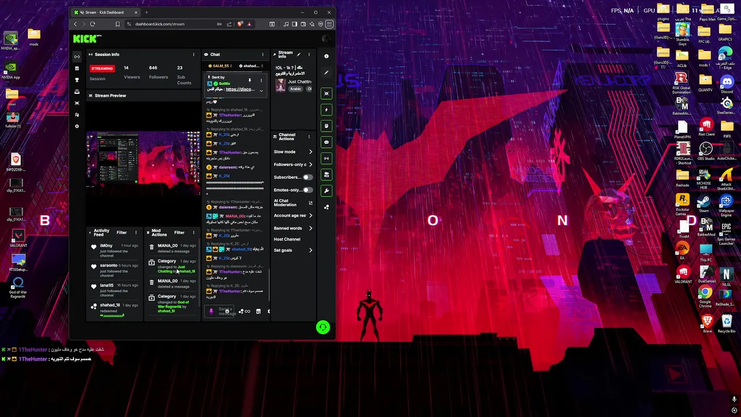This screenshot has height=417, width=741.
Task: Open the shop icon beside chat input
Action: (x=258, y=312)
